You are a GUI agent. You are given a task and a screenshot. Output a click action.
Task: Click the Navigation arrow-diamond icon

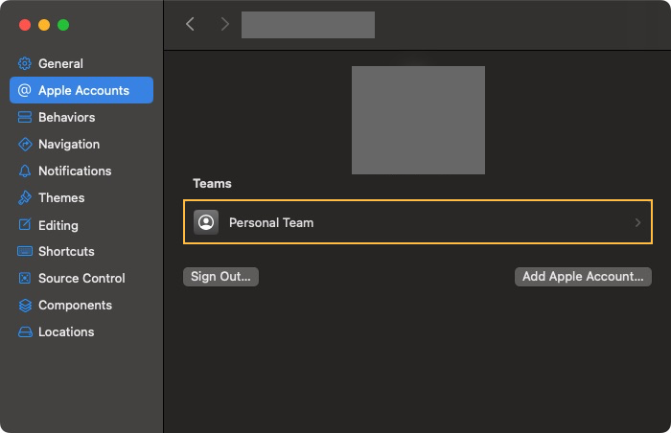25,145
